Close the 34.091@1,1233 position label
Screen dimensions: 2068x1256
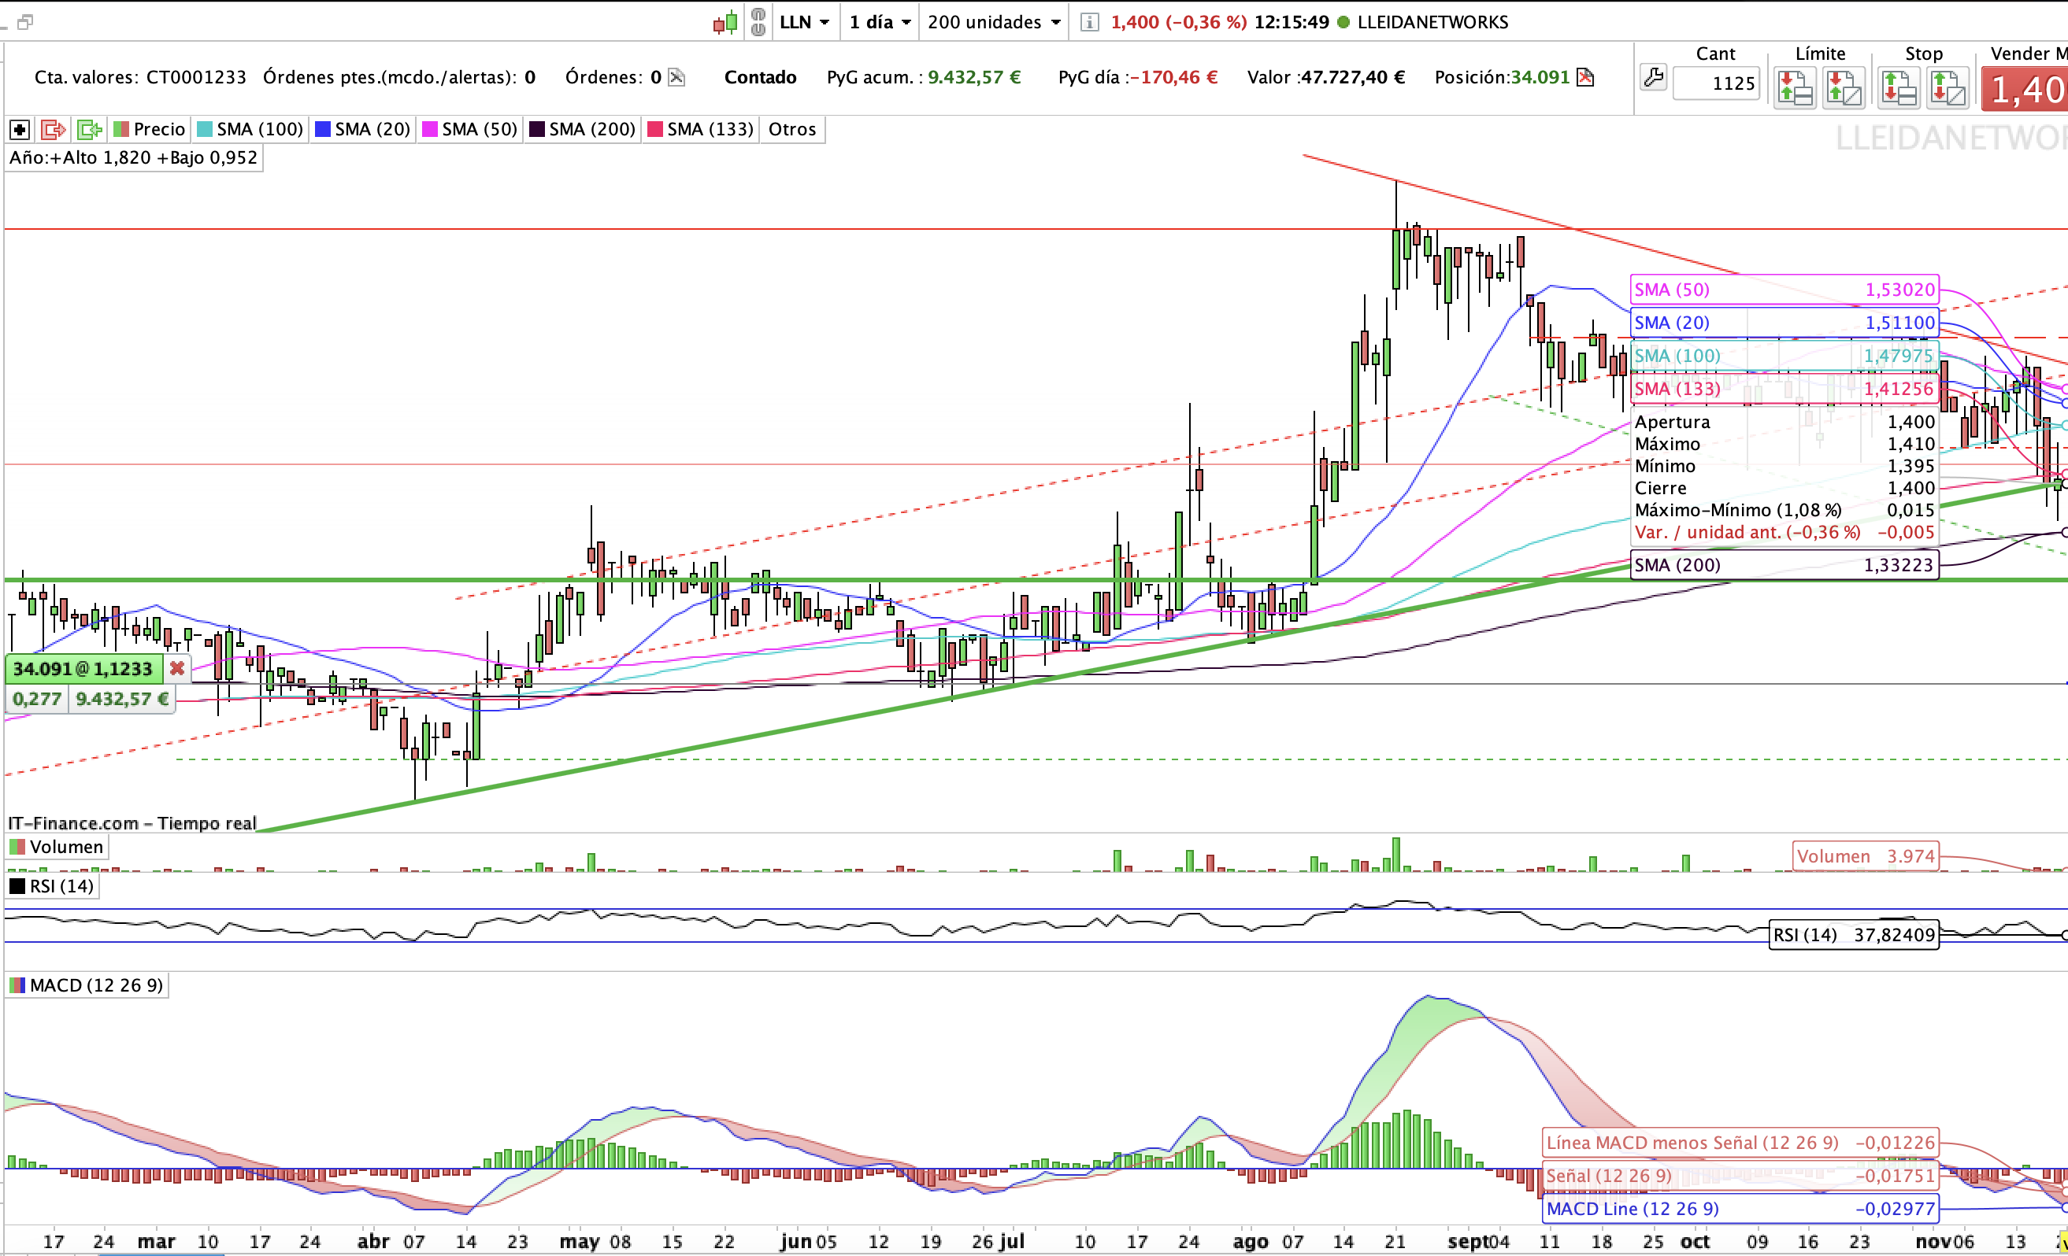pos(177,669)
